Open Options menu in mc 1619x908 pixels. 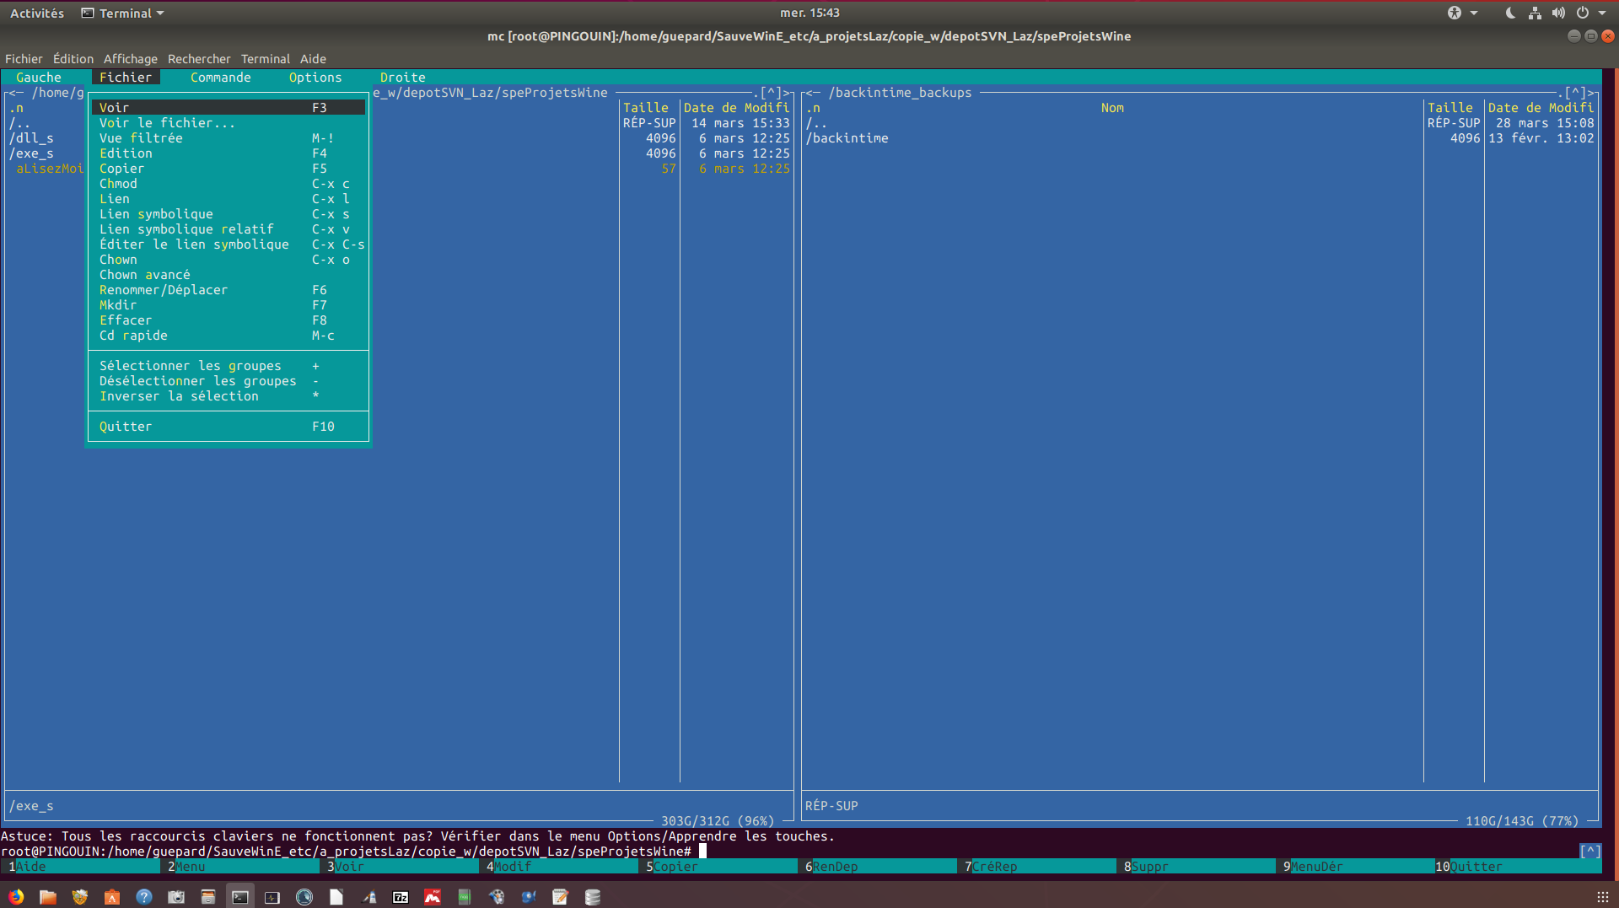(x=315, y=78)
